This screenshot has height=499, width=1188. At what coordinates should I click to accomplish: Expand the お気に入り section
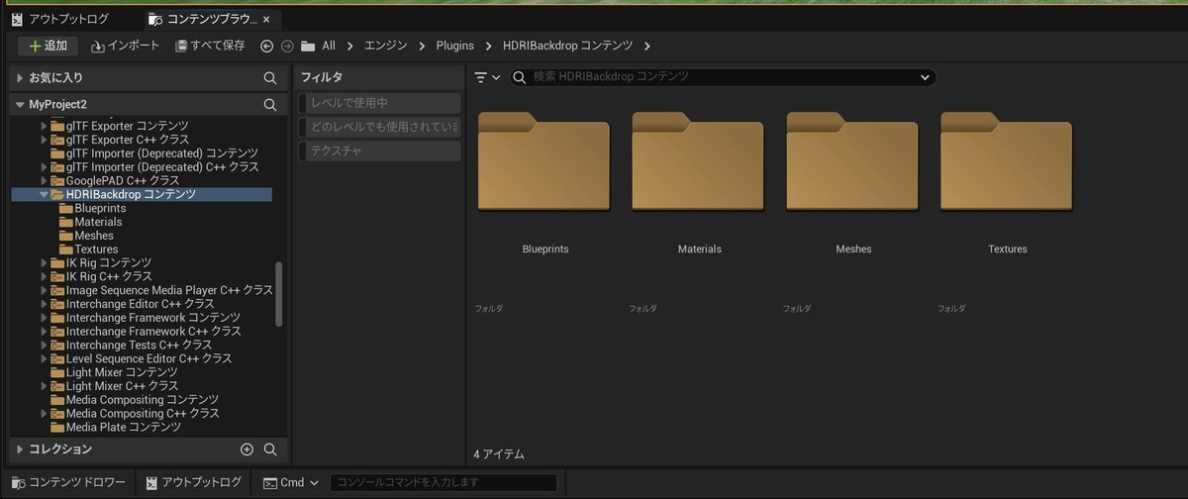pos(20,77)
